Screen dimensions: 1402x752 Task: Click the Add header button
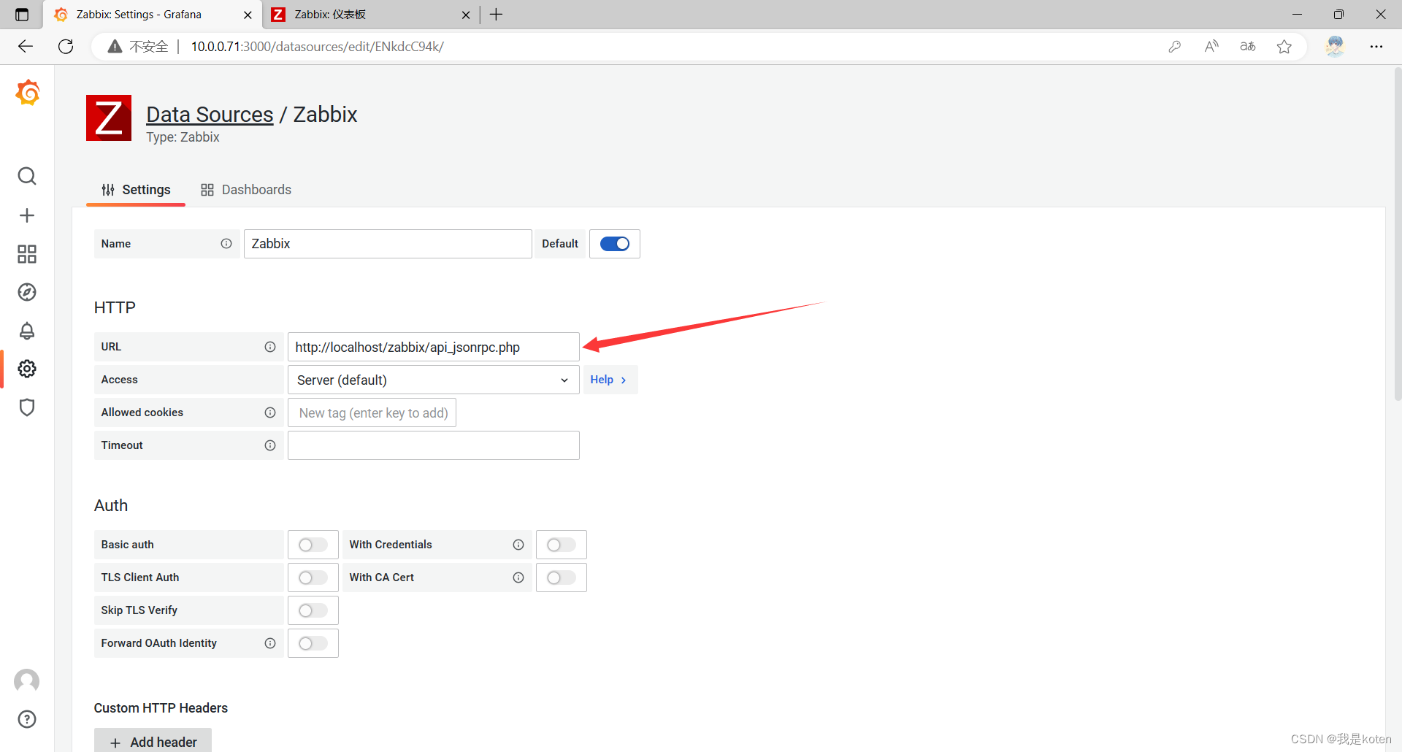point(153,741)
